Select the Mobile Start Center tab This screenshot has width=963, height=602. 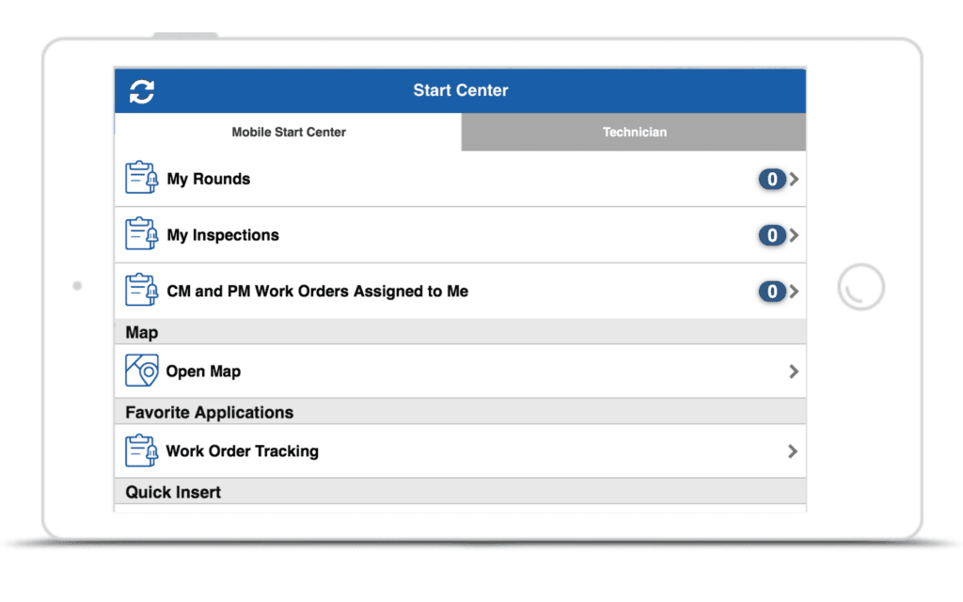click(x=288, y=132)
